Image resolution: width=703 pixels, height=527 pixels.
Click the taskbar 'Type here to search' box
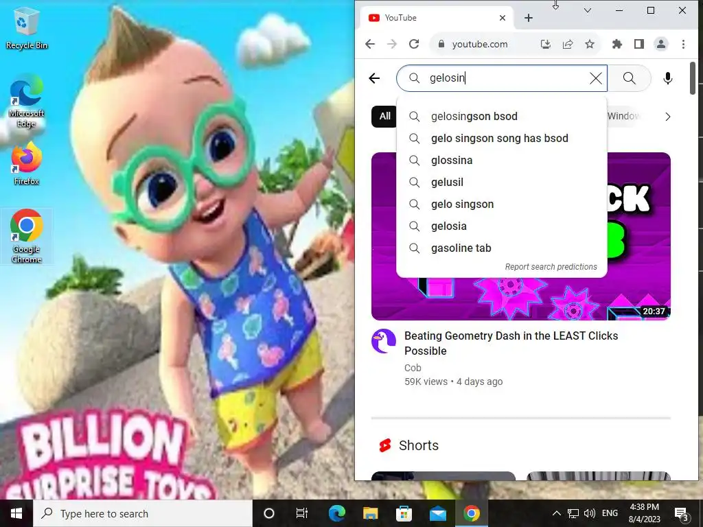click(143, 513)
